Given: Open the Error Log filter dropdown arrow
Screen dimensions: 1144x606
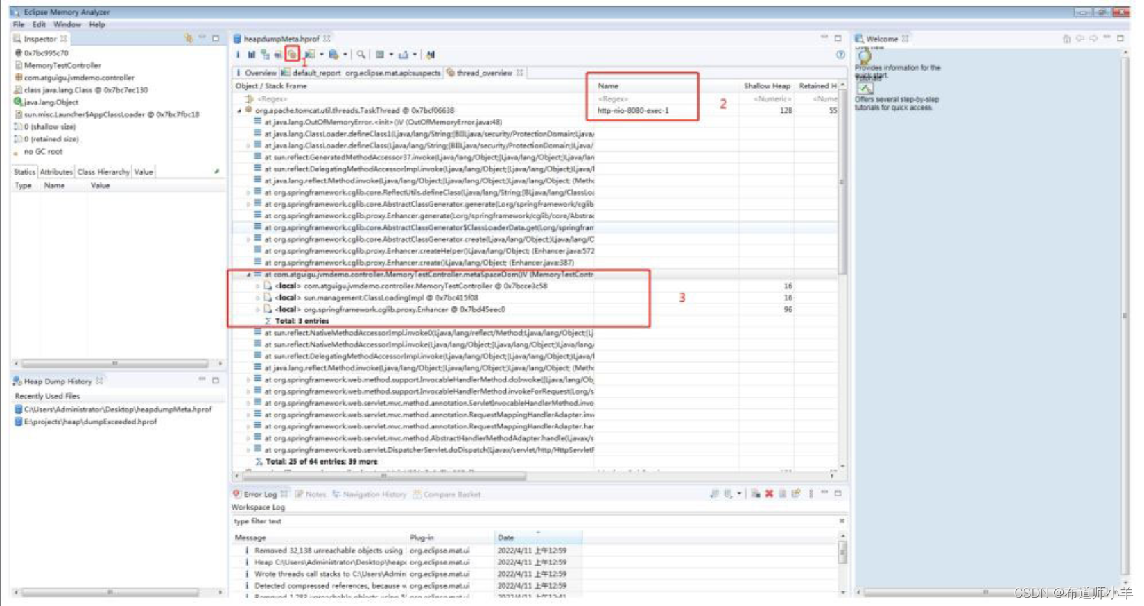Looking at the screenshot, I should [739, 494].
